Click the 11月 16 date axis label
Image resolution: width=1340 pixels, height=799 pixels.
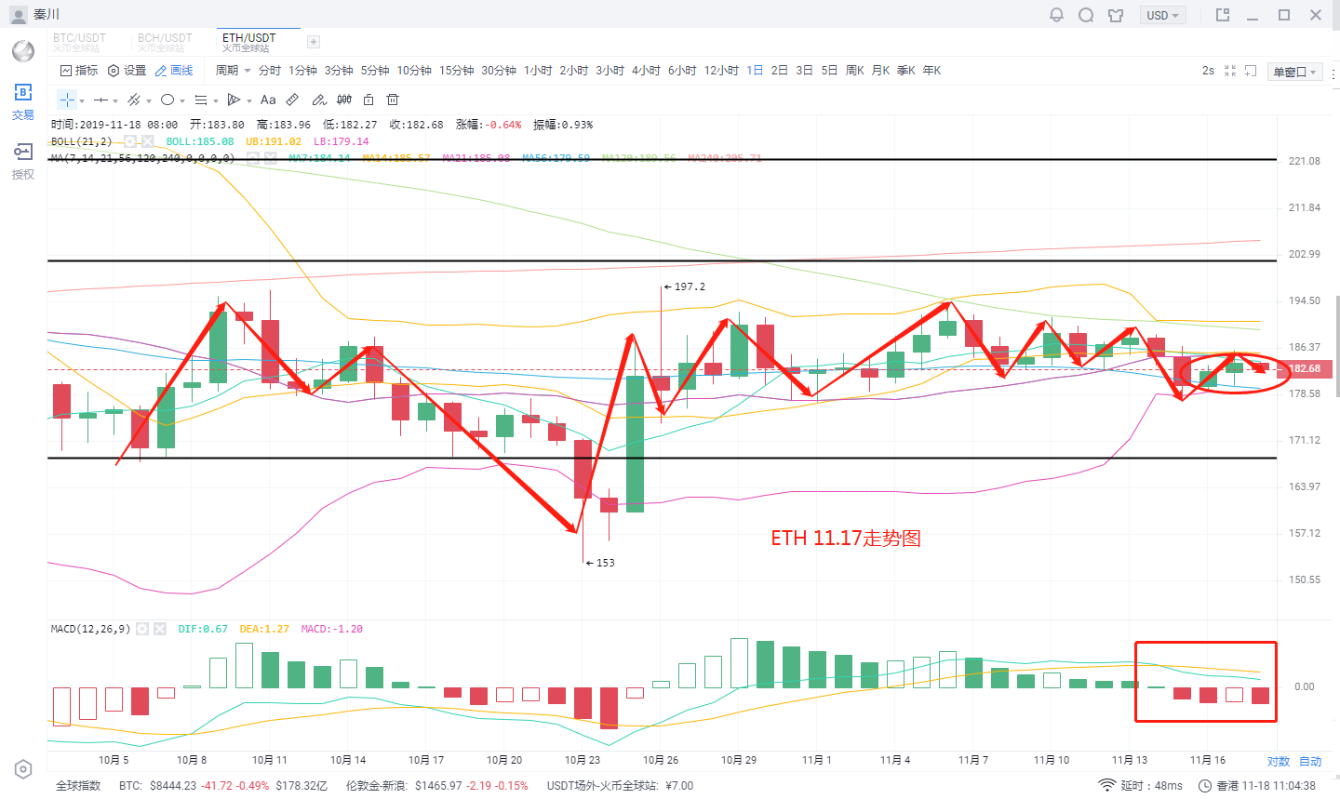coord(1207,761)
